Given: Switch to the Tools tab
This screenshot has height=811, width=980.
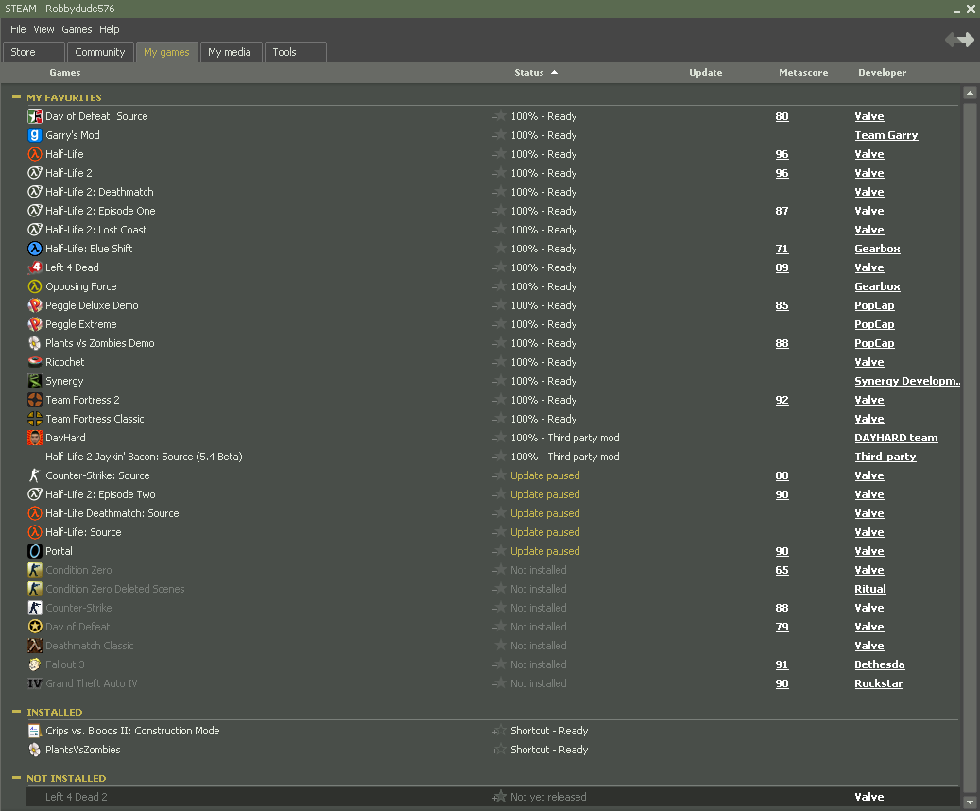Looking at the screenshot, I should pos(295,52).
